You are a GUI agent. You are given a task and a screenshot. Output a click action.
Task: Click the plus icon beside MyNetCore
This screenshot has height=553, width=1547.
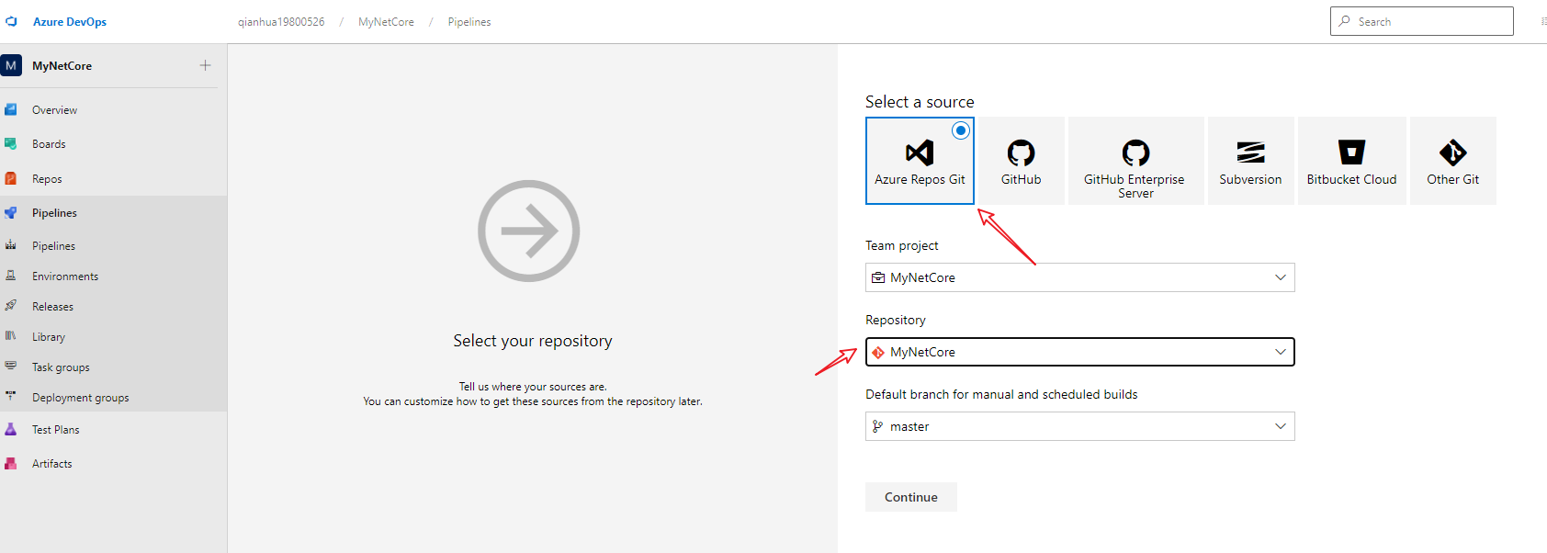coord(205,65)
